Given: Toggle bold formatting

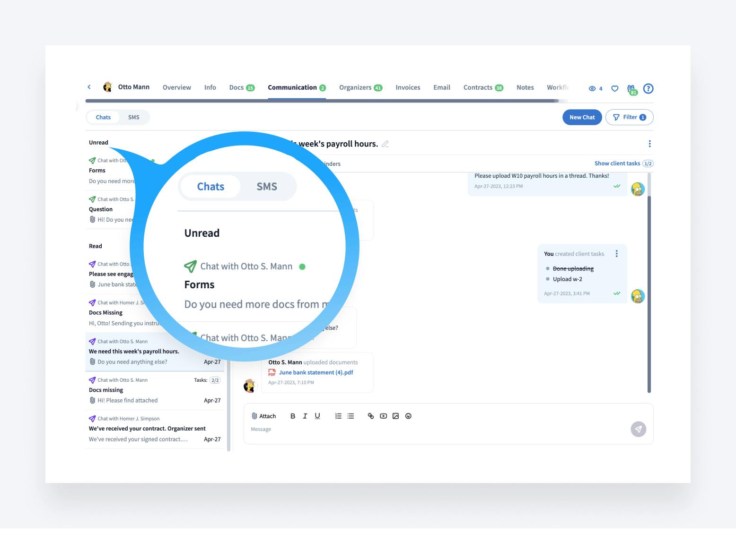Looking at the screenshot, I should (293, 416).
